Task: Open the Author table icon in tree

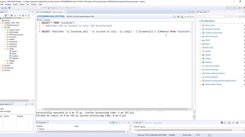Action: (x=10, y=51)
